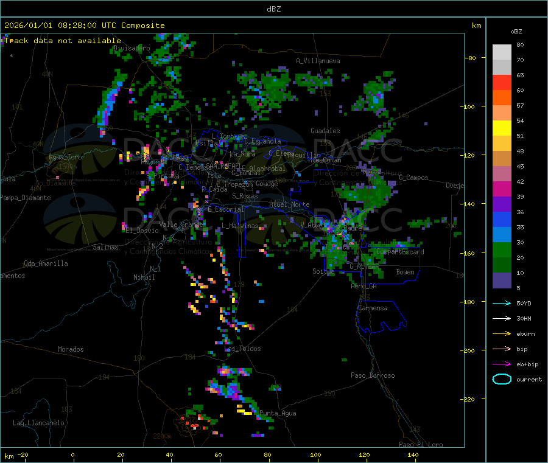Screen dimensions: 548x463
Task: Click the 'eburn' legend label
Action: click(525, 334)
